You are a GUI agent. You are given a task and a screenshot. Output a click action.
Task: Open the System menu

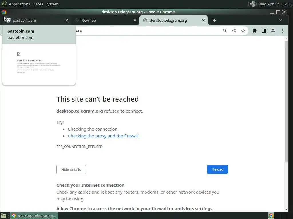pos(52,4)
